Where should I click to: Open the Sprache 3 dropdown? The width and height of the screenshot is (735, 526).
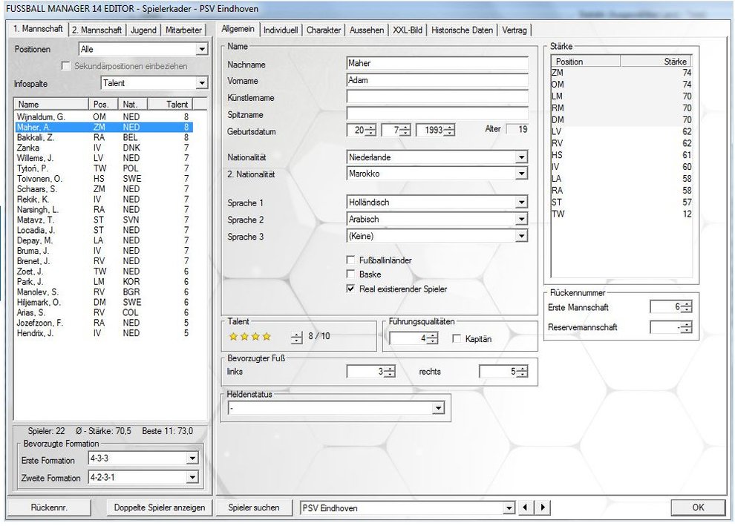click(x=521, y=236)
